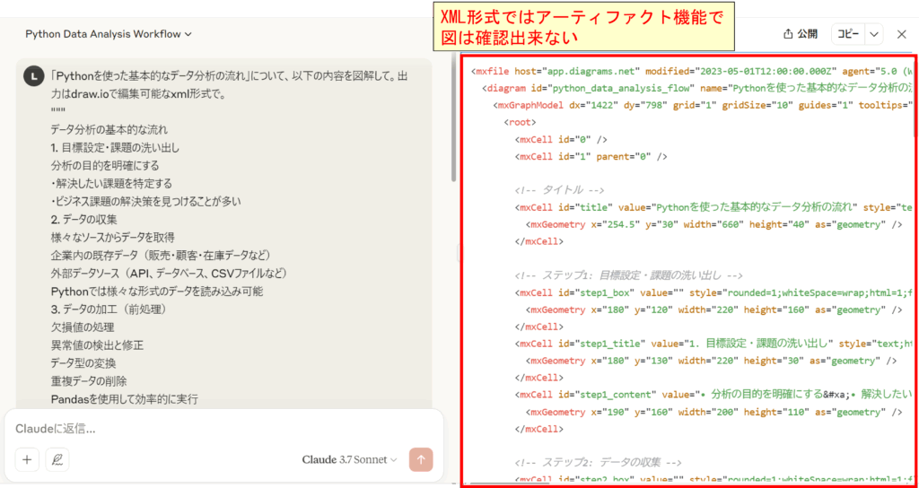Focus the Claudeに返信 reply input field
This screenshot has height=488, width=919.
pyautogui.click(x=223, y=429)
